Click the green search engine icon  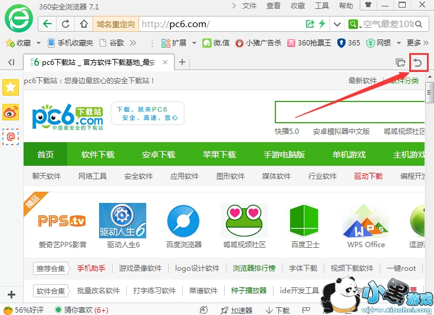tap(353, 24)
